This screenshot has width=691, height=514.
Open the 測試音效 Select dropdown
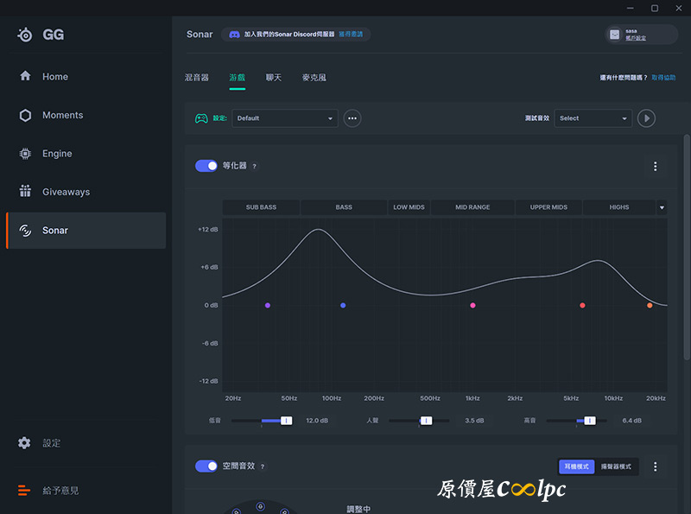point(593,118)
